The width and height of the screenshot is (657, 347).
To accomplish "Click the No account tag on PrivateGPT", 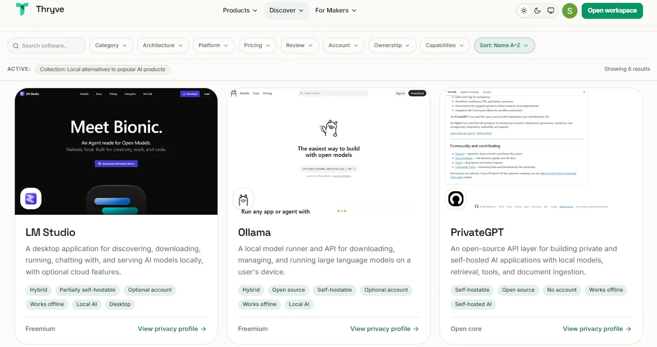I will click(562, 290).
